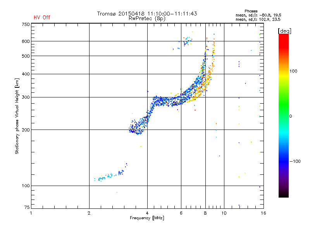Click the frequency tick label 6
Screen dimensions: 310x232
[x=181, y=213]
